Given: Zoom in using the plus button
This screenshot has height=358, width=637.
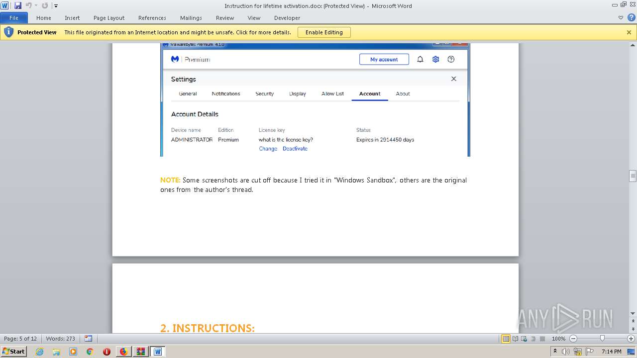Looking at the screenshot, I should click(631, 339).
